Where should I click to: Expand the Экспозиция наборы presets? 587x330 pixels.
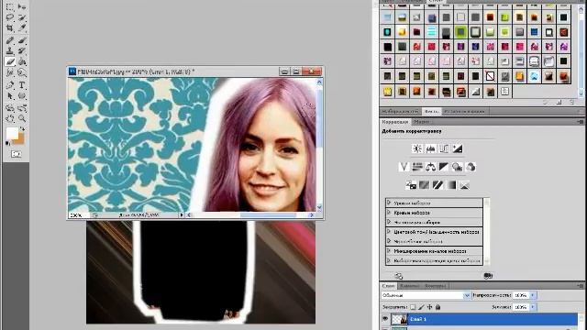click(389, 222)
